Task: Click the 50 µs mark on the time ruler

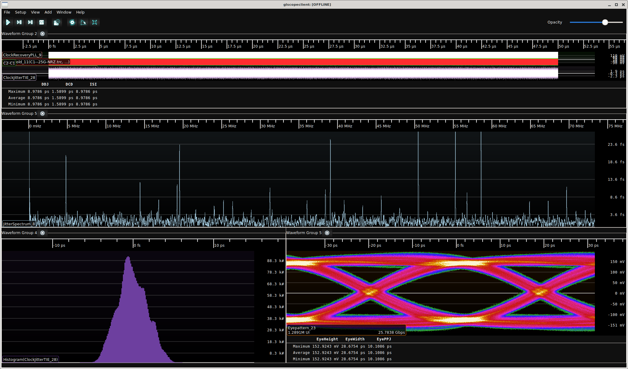Action: point(564,46)
